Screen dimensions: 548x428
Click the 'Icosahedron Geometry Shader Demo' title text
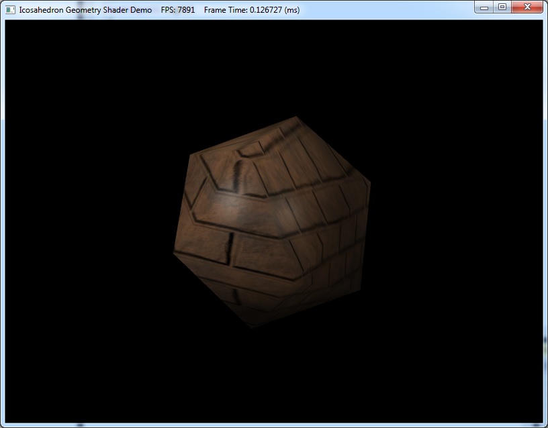tap(85, 10)
